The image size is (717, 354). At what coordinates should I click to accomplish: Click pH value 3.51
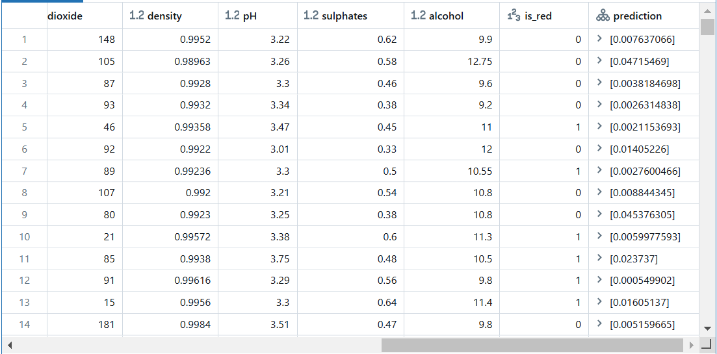pos(280,324)
